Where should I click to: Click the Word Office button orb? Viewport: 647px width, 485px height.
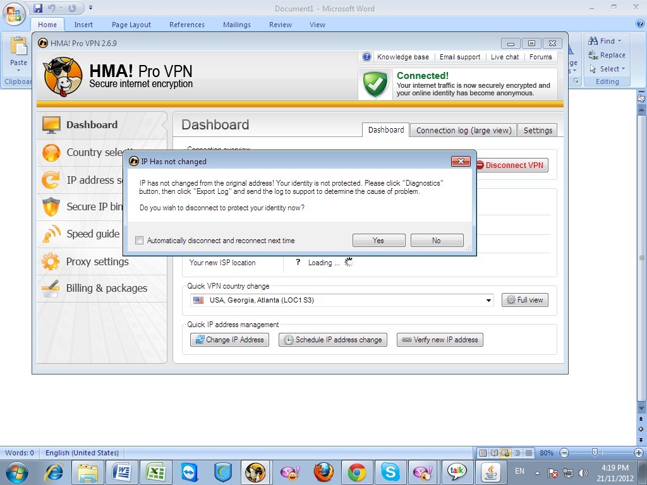(x=14, y=14)
